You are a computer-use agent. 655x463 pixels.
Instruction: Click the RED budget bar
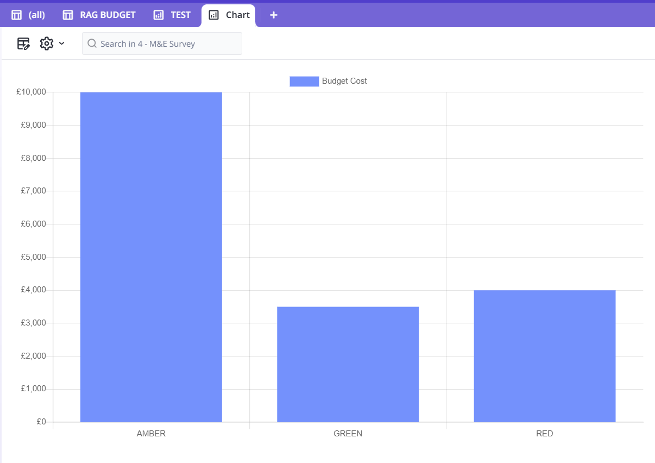pyautogui.click(x=544, y=356)
